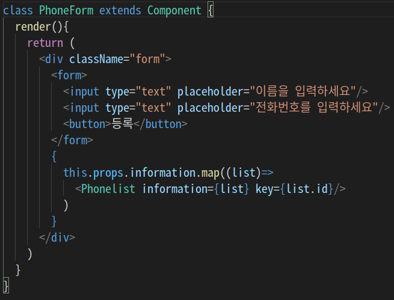Click the opening <button> tag
Screen dimensions: 394x300
click(87, 124)
